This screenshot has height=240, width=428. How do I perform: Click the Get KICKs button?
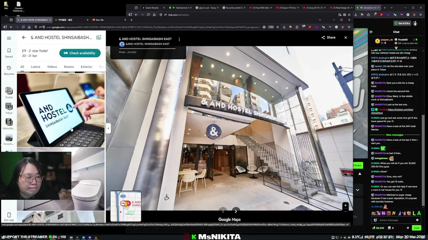(x=402, y=23)
